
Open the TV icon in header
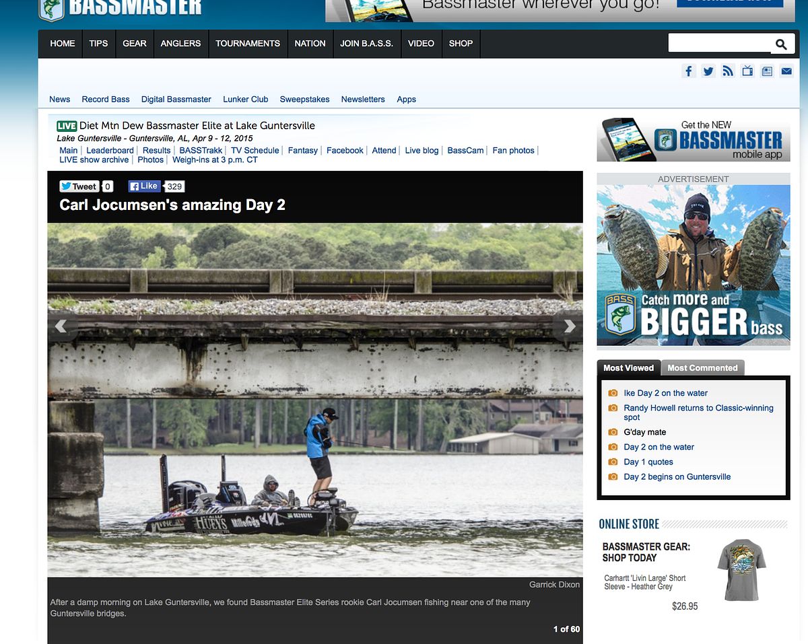pyautogui.click(x=747, y=71)
